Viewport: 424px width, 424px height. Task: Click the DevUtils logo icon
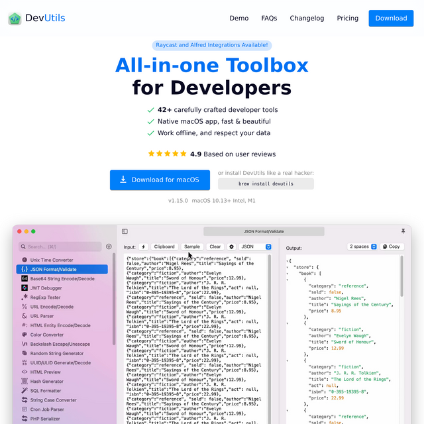pyautogui.click(x=15, y=19)
